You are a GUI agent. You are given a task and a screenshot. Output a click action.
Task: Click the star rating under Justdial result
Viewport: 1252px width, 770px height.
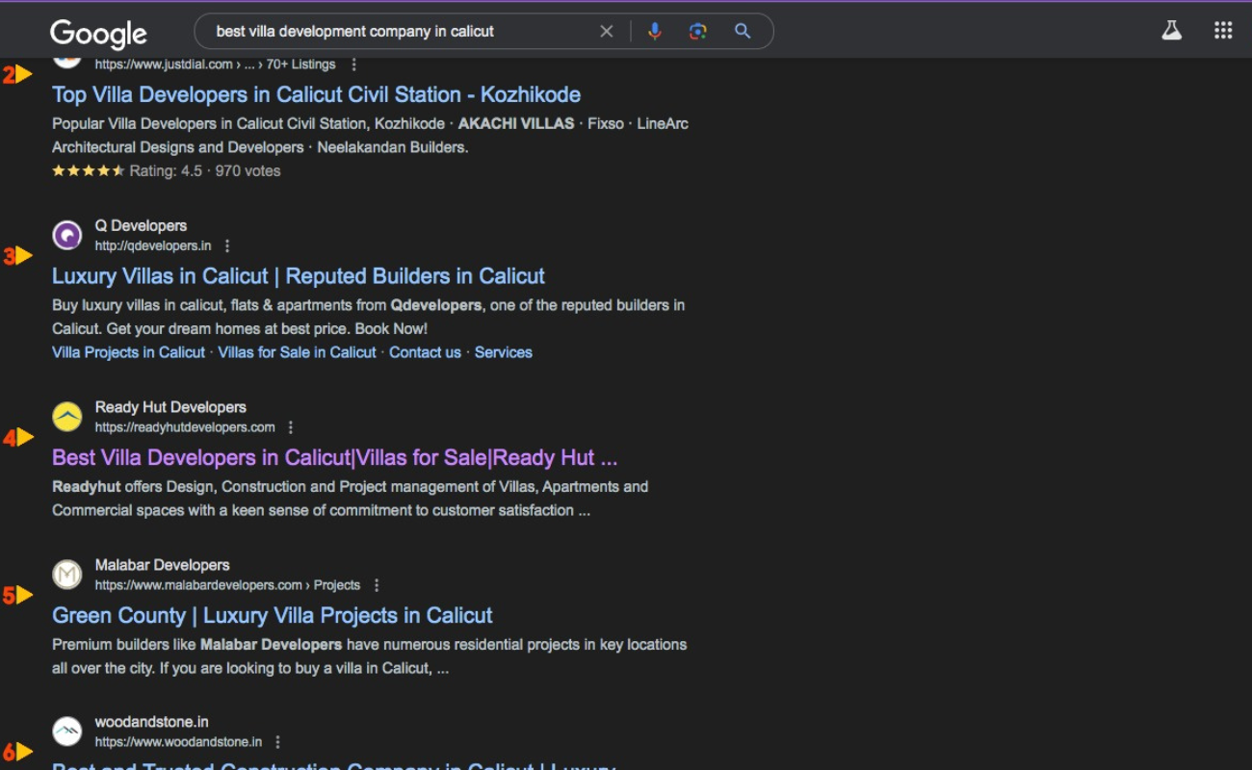[89, 171]
